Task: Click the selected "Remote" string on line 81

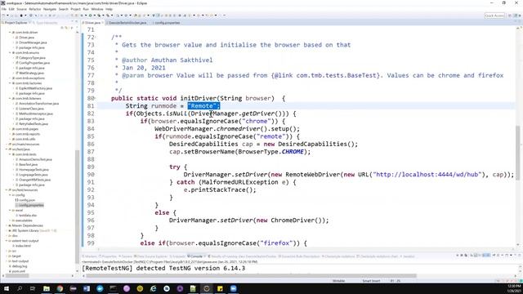Action: point(203,106)
